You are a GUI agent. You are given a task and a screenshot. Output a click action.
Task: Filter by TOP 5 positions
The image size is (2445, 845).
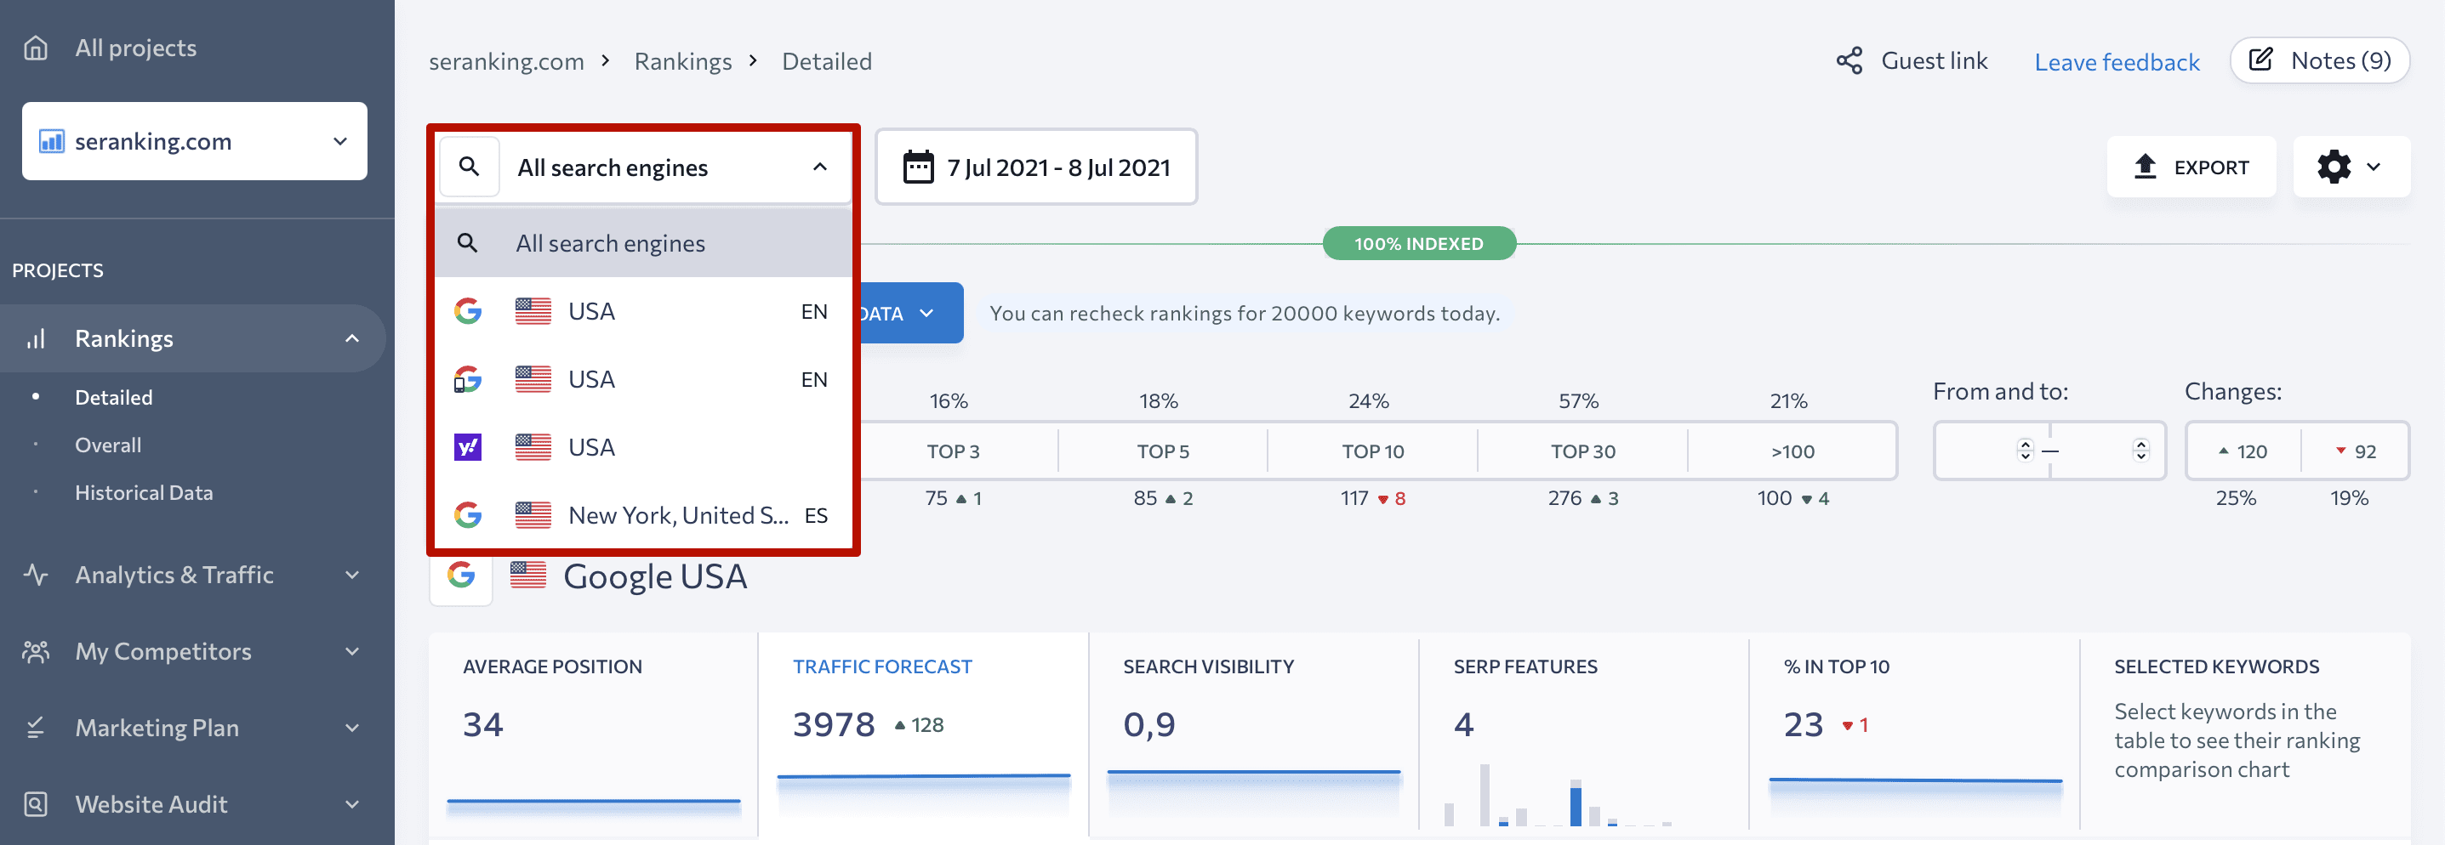click(x=1163, y=451)
